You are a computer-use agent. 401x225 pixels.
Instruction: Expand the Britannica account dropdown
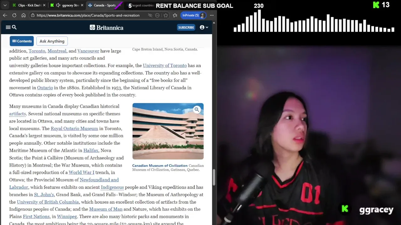(x=204, y=27)
